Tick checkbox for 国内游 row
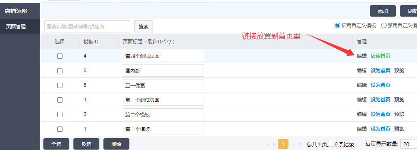 60,71
